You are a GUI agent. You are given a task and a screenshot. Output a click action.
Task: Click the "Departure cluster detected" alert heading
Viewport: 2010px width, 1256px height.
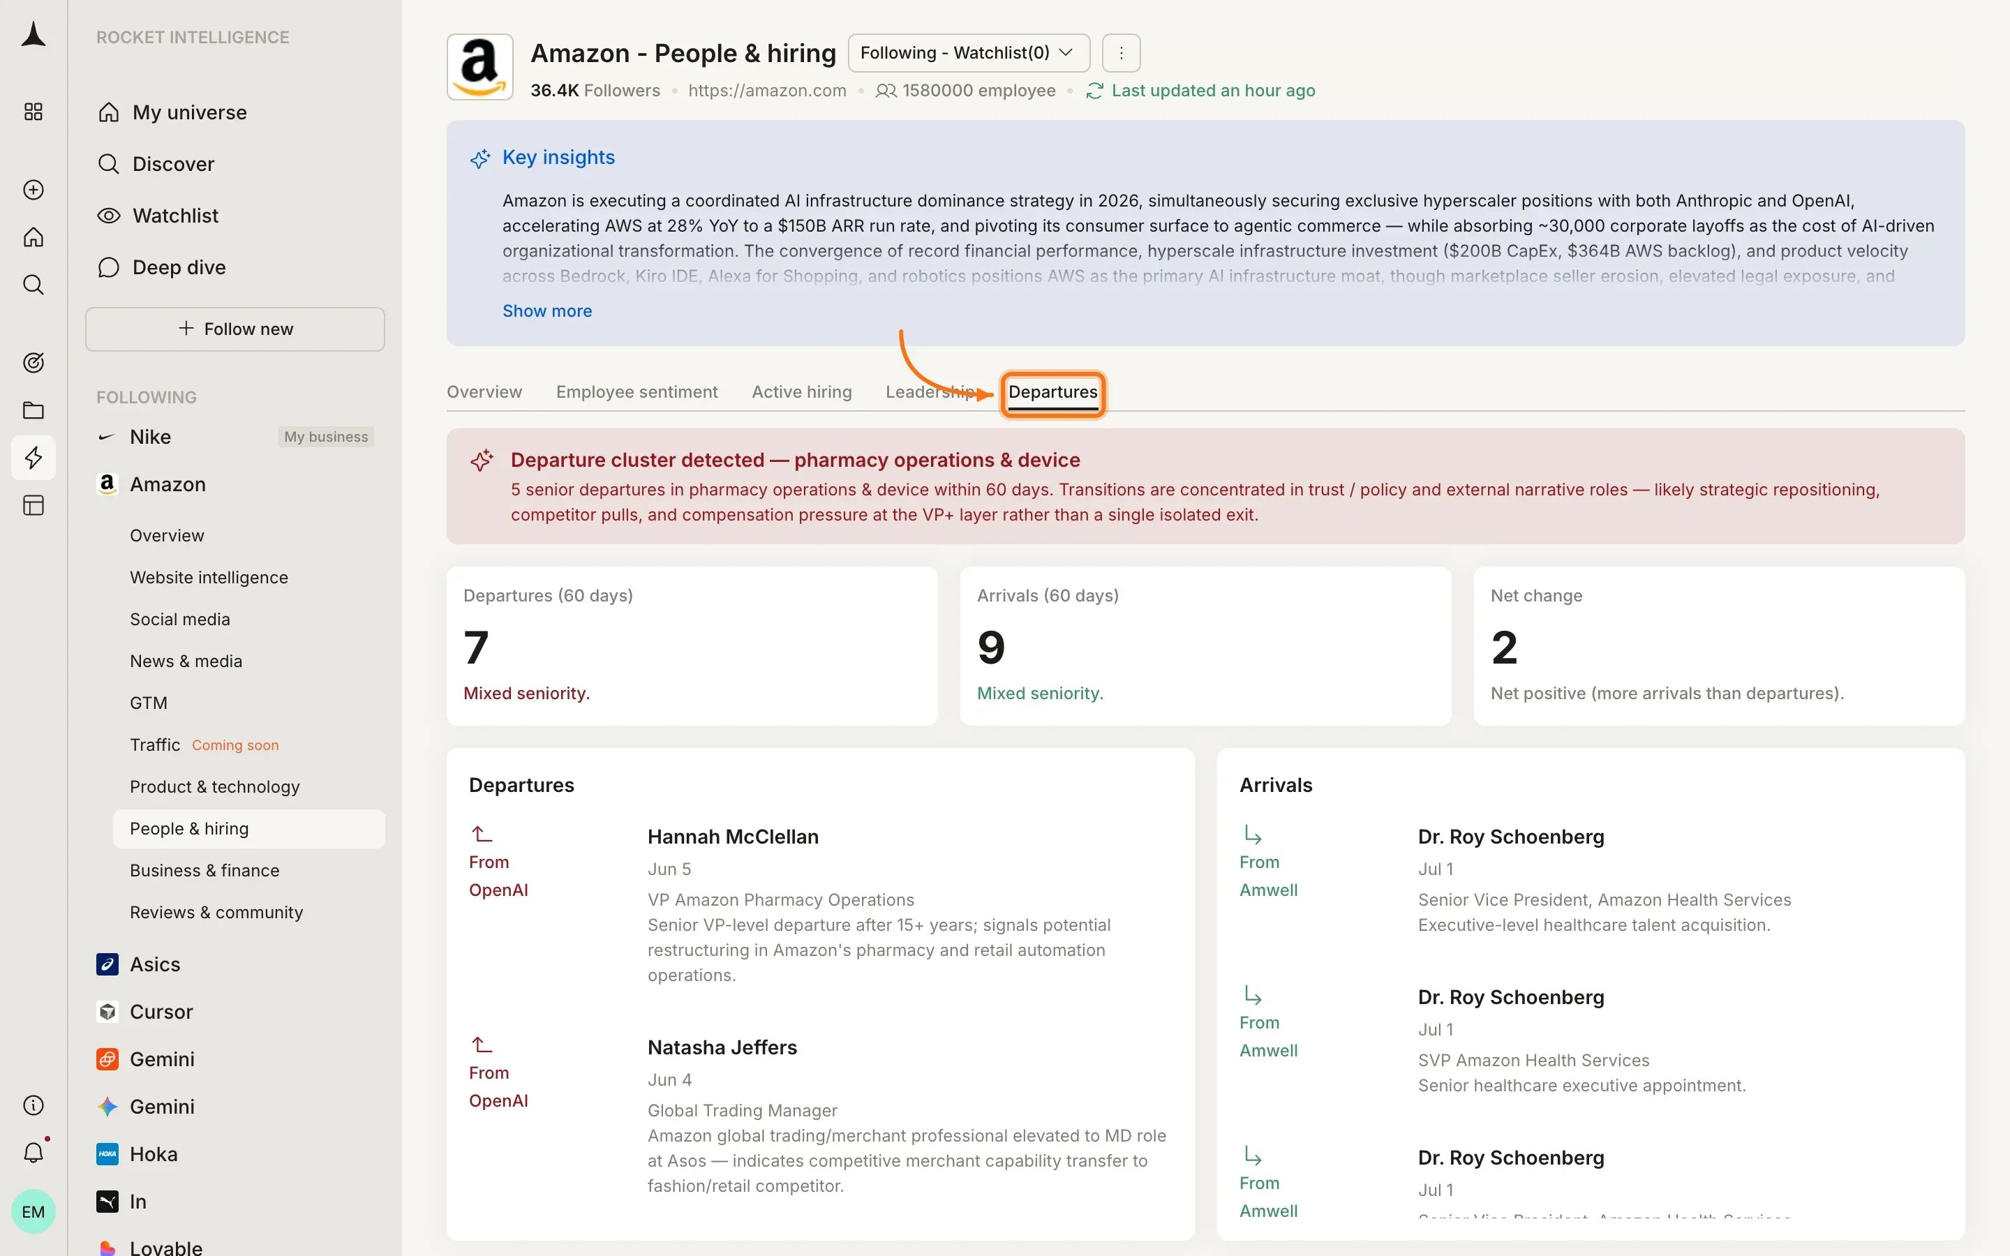[x=795, y=461]
